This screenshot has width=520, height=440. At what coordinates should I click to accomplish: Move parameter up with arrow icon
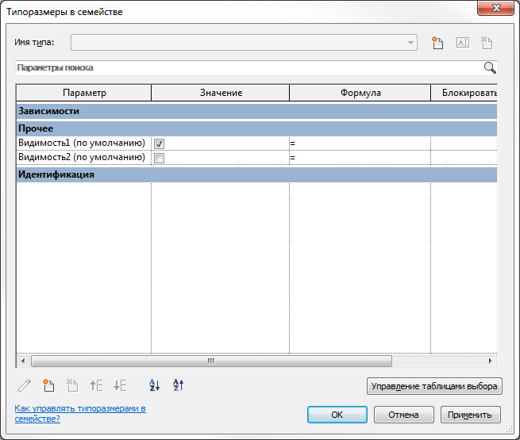point(96,386)
